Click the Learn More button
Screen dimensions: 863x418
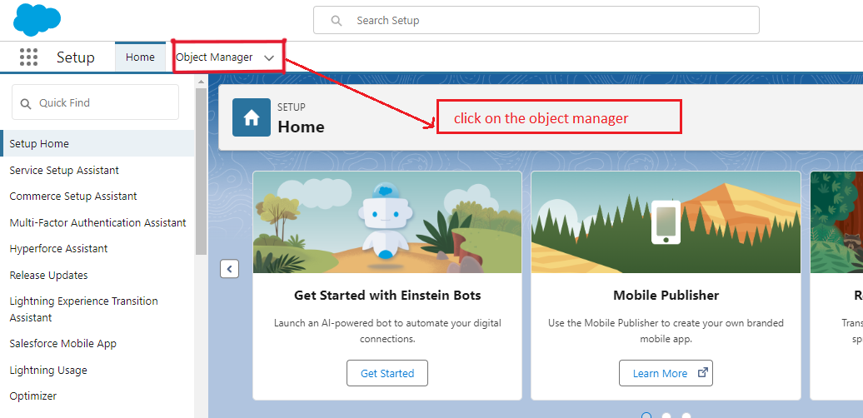pyautogui.click(x=660, y=373)
